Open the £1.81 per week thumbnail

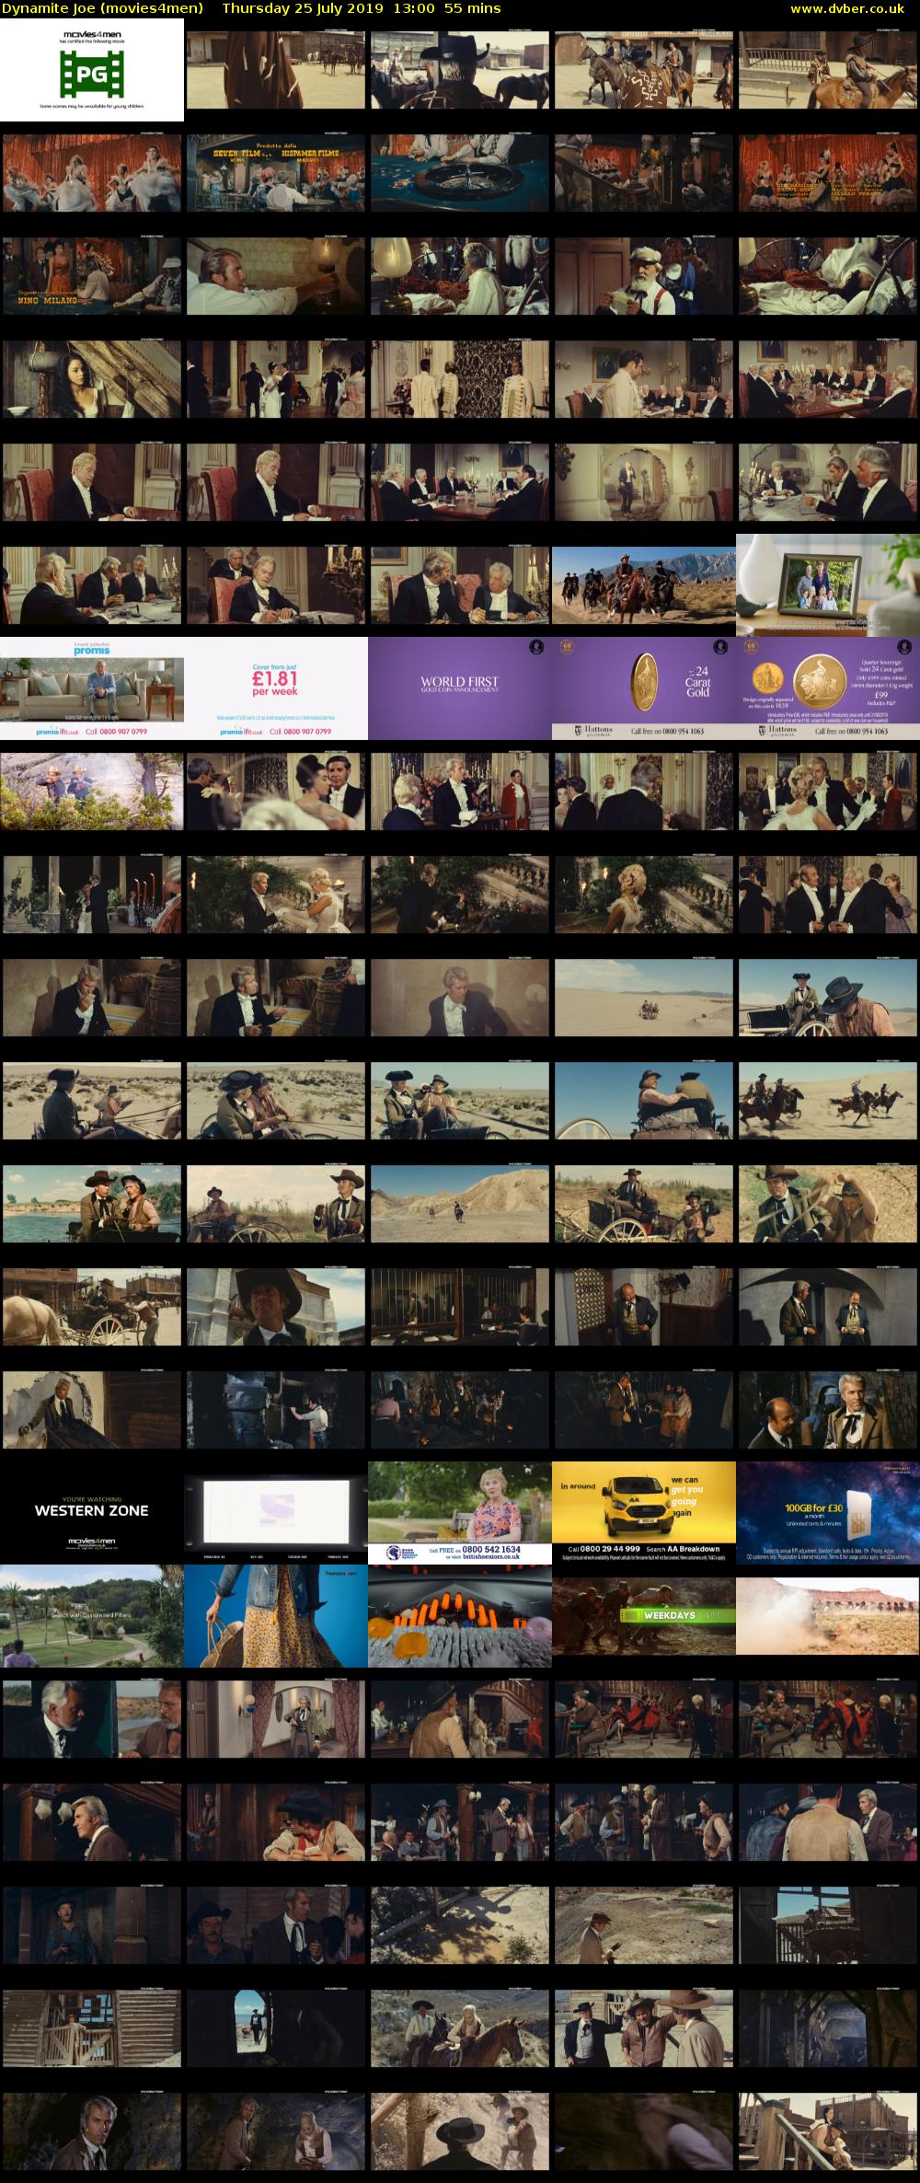coord(276,688)
